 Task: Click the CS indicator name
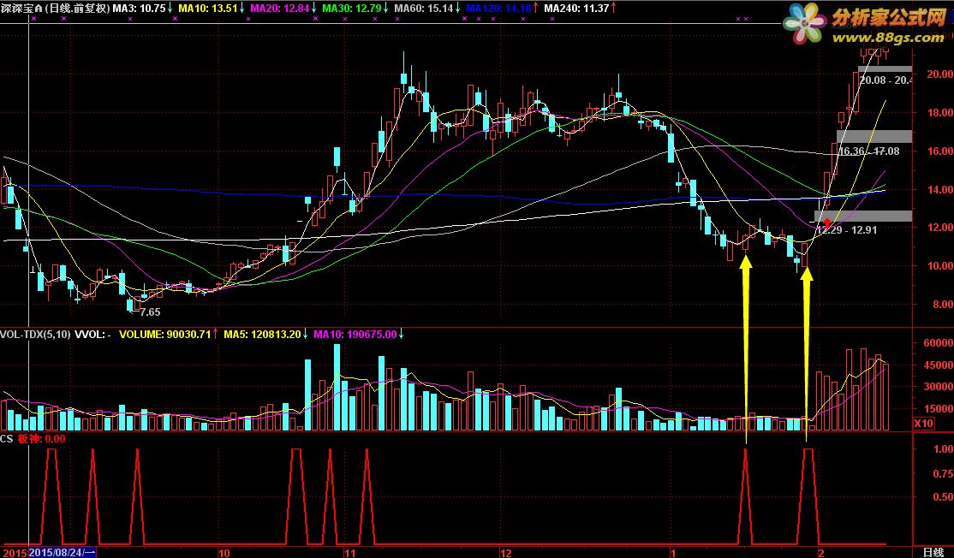tap(7, 438)
